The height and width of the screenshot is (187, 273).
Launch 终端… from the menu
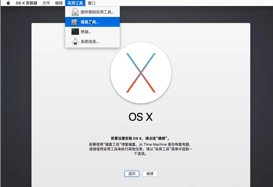[x=92, y=32]
